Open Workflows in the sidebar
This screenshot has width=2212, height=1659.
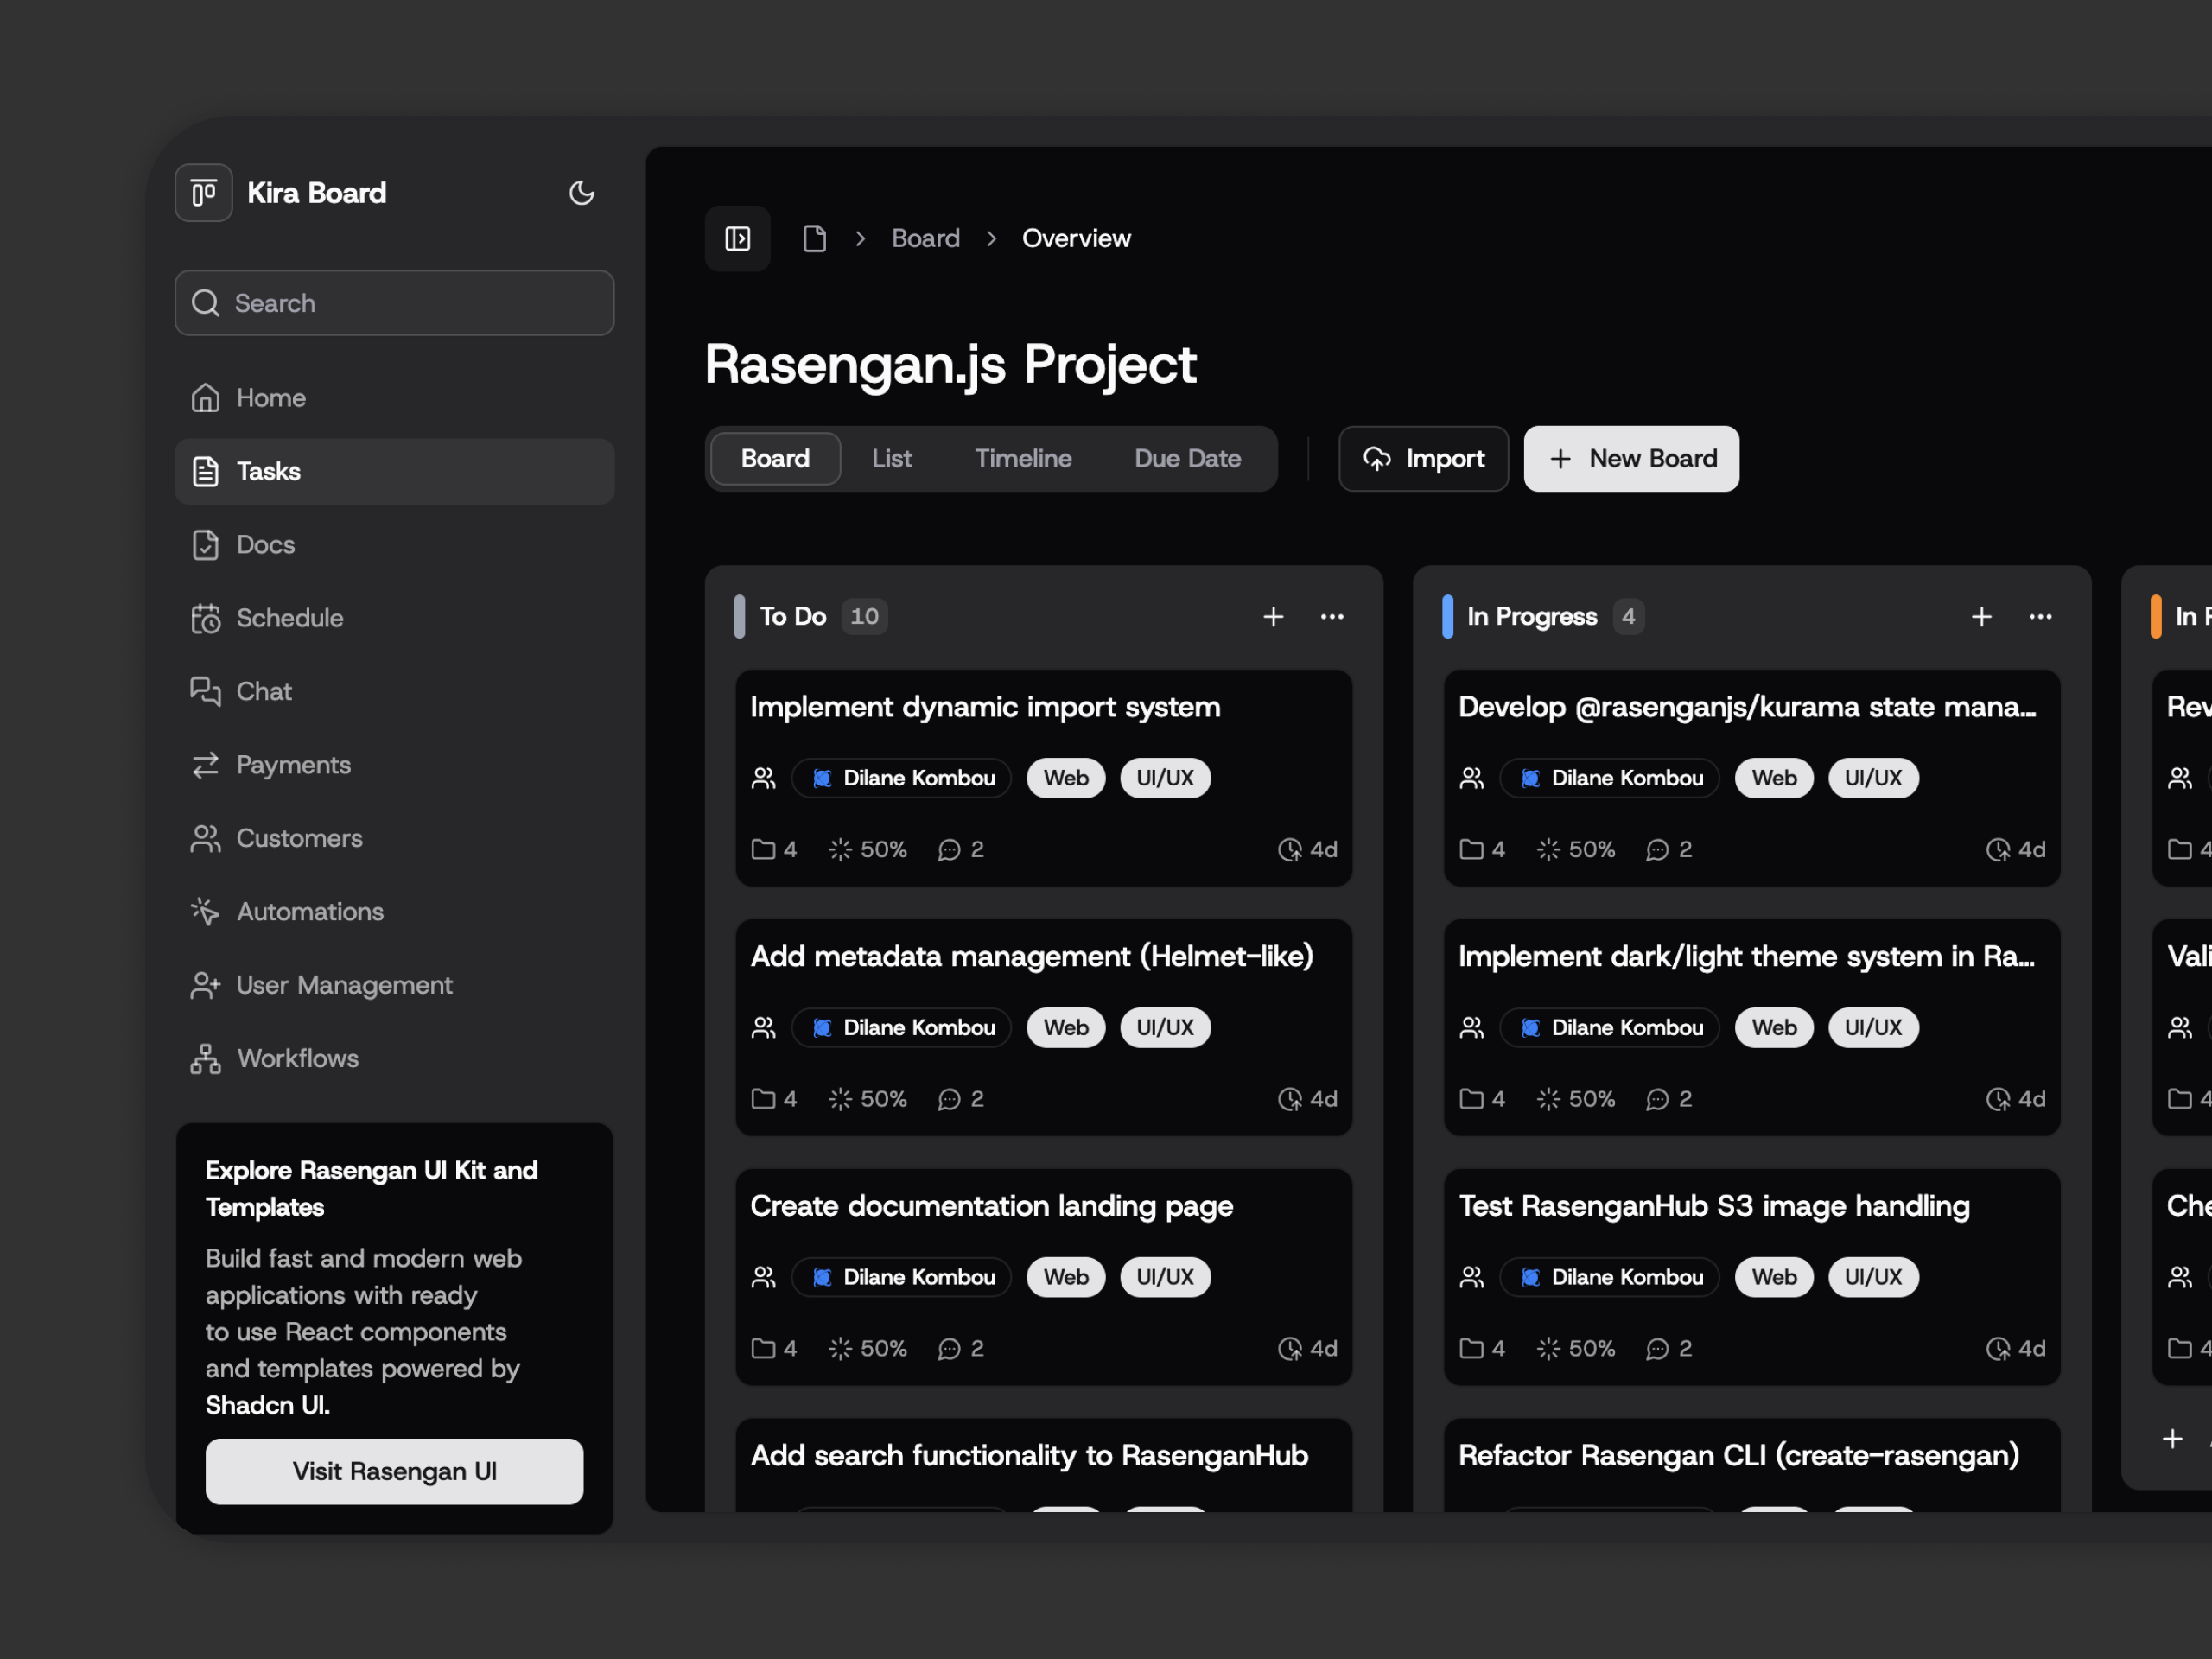[x=296, y=1058]
